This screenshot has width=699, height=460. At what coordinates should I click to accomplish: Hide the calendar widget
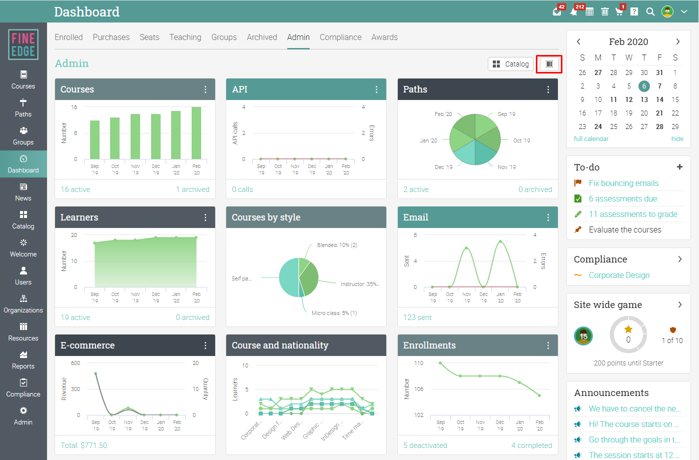click(x=677, y=139)
